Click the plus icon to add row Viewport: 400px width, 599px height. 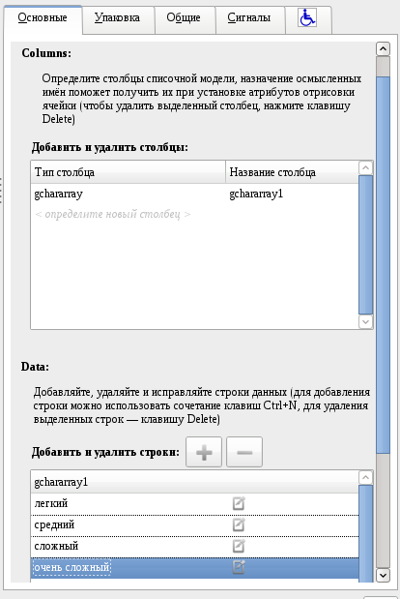click(204, 452)
